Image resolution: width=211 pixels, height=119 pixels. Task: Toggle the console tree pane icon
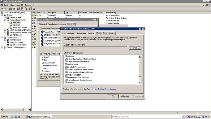14,9
